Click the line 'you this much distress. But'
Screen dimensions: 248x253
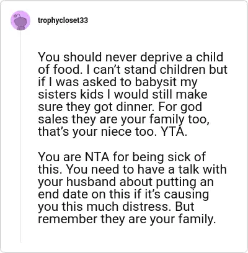pyautogui.click(x=116, y=206)
